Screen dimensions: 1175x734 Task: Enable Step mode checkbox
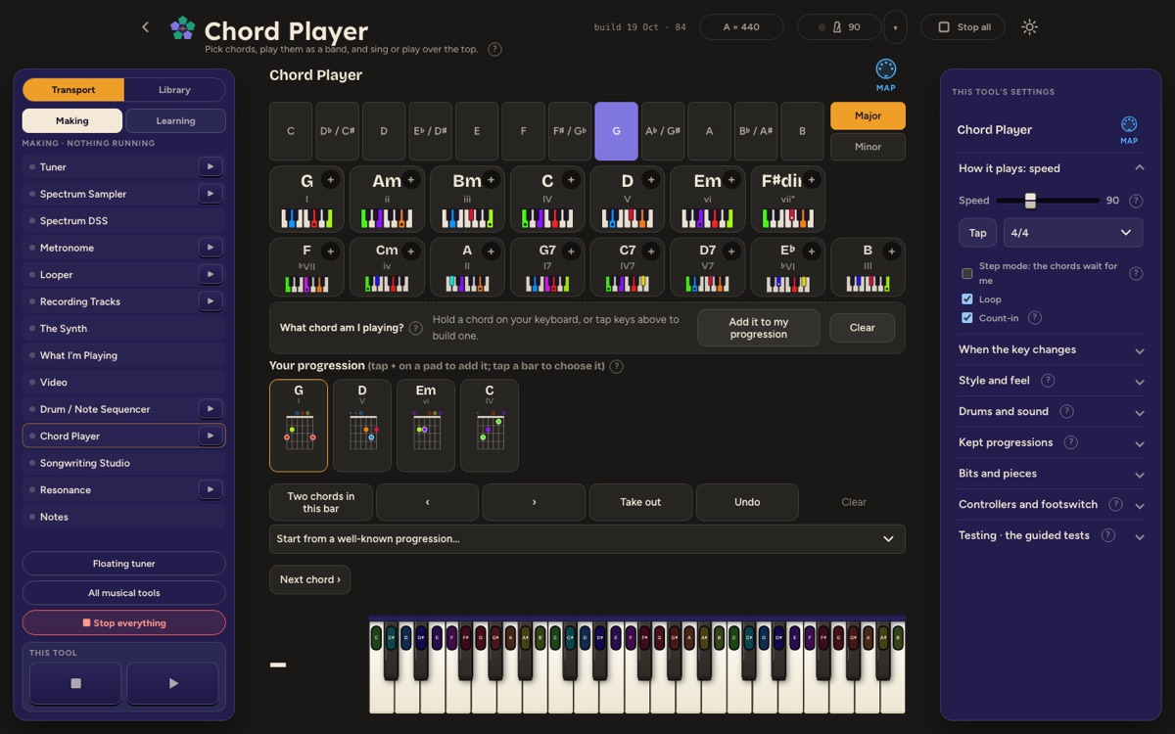click(967, 273)
